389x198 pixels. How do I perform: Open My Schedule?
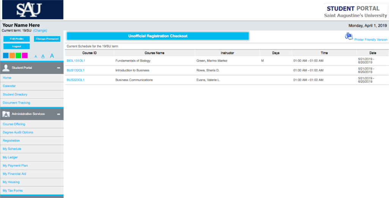point(32,149)
